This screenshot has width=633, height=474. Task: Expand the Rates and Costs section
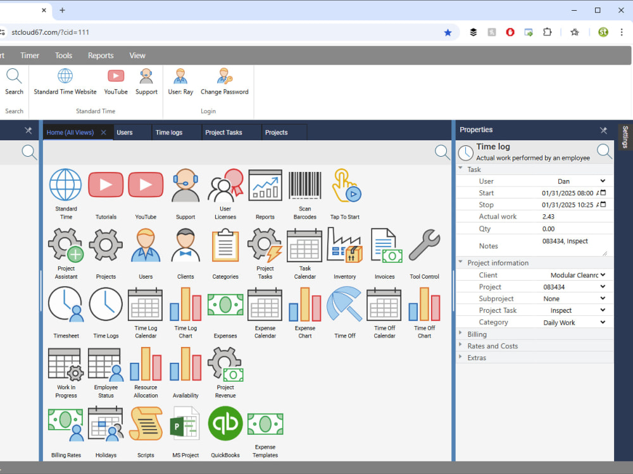pos(461,345)
